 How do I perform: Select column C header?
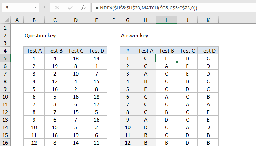click(x=55, y=20)
